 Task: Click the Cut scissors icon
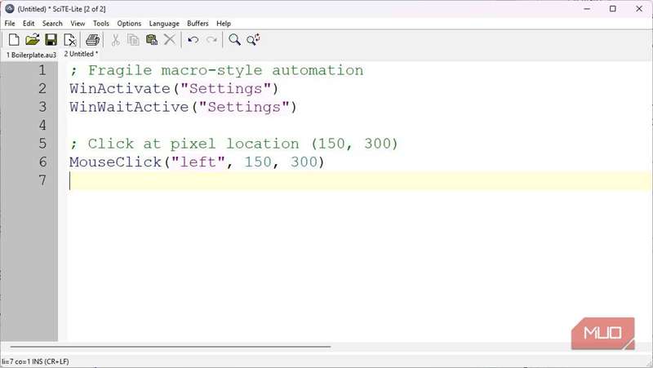point(115,39)
